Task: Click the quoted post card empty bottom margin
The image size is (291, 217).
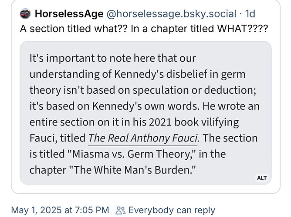Action: (x=145, y=189)
